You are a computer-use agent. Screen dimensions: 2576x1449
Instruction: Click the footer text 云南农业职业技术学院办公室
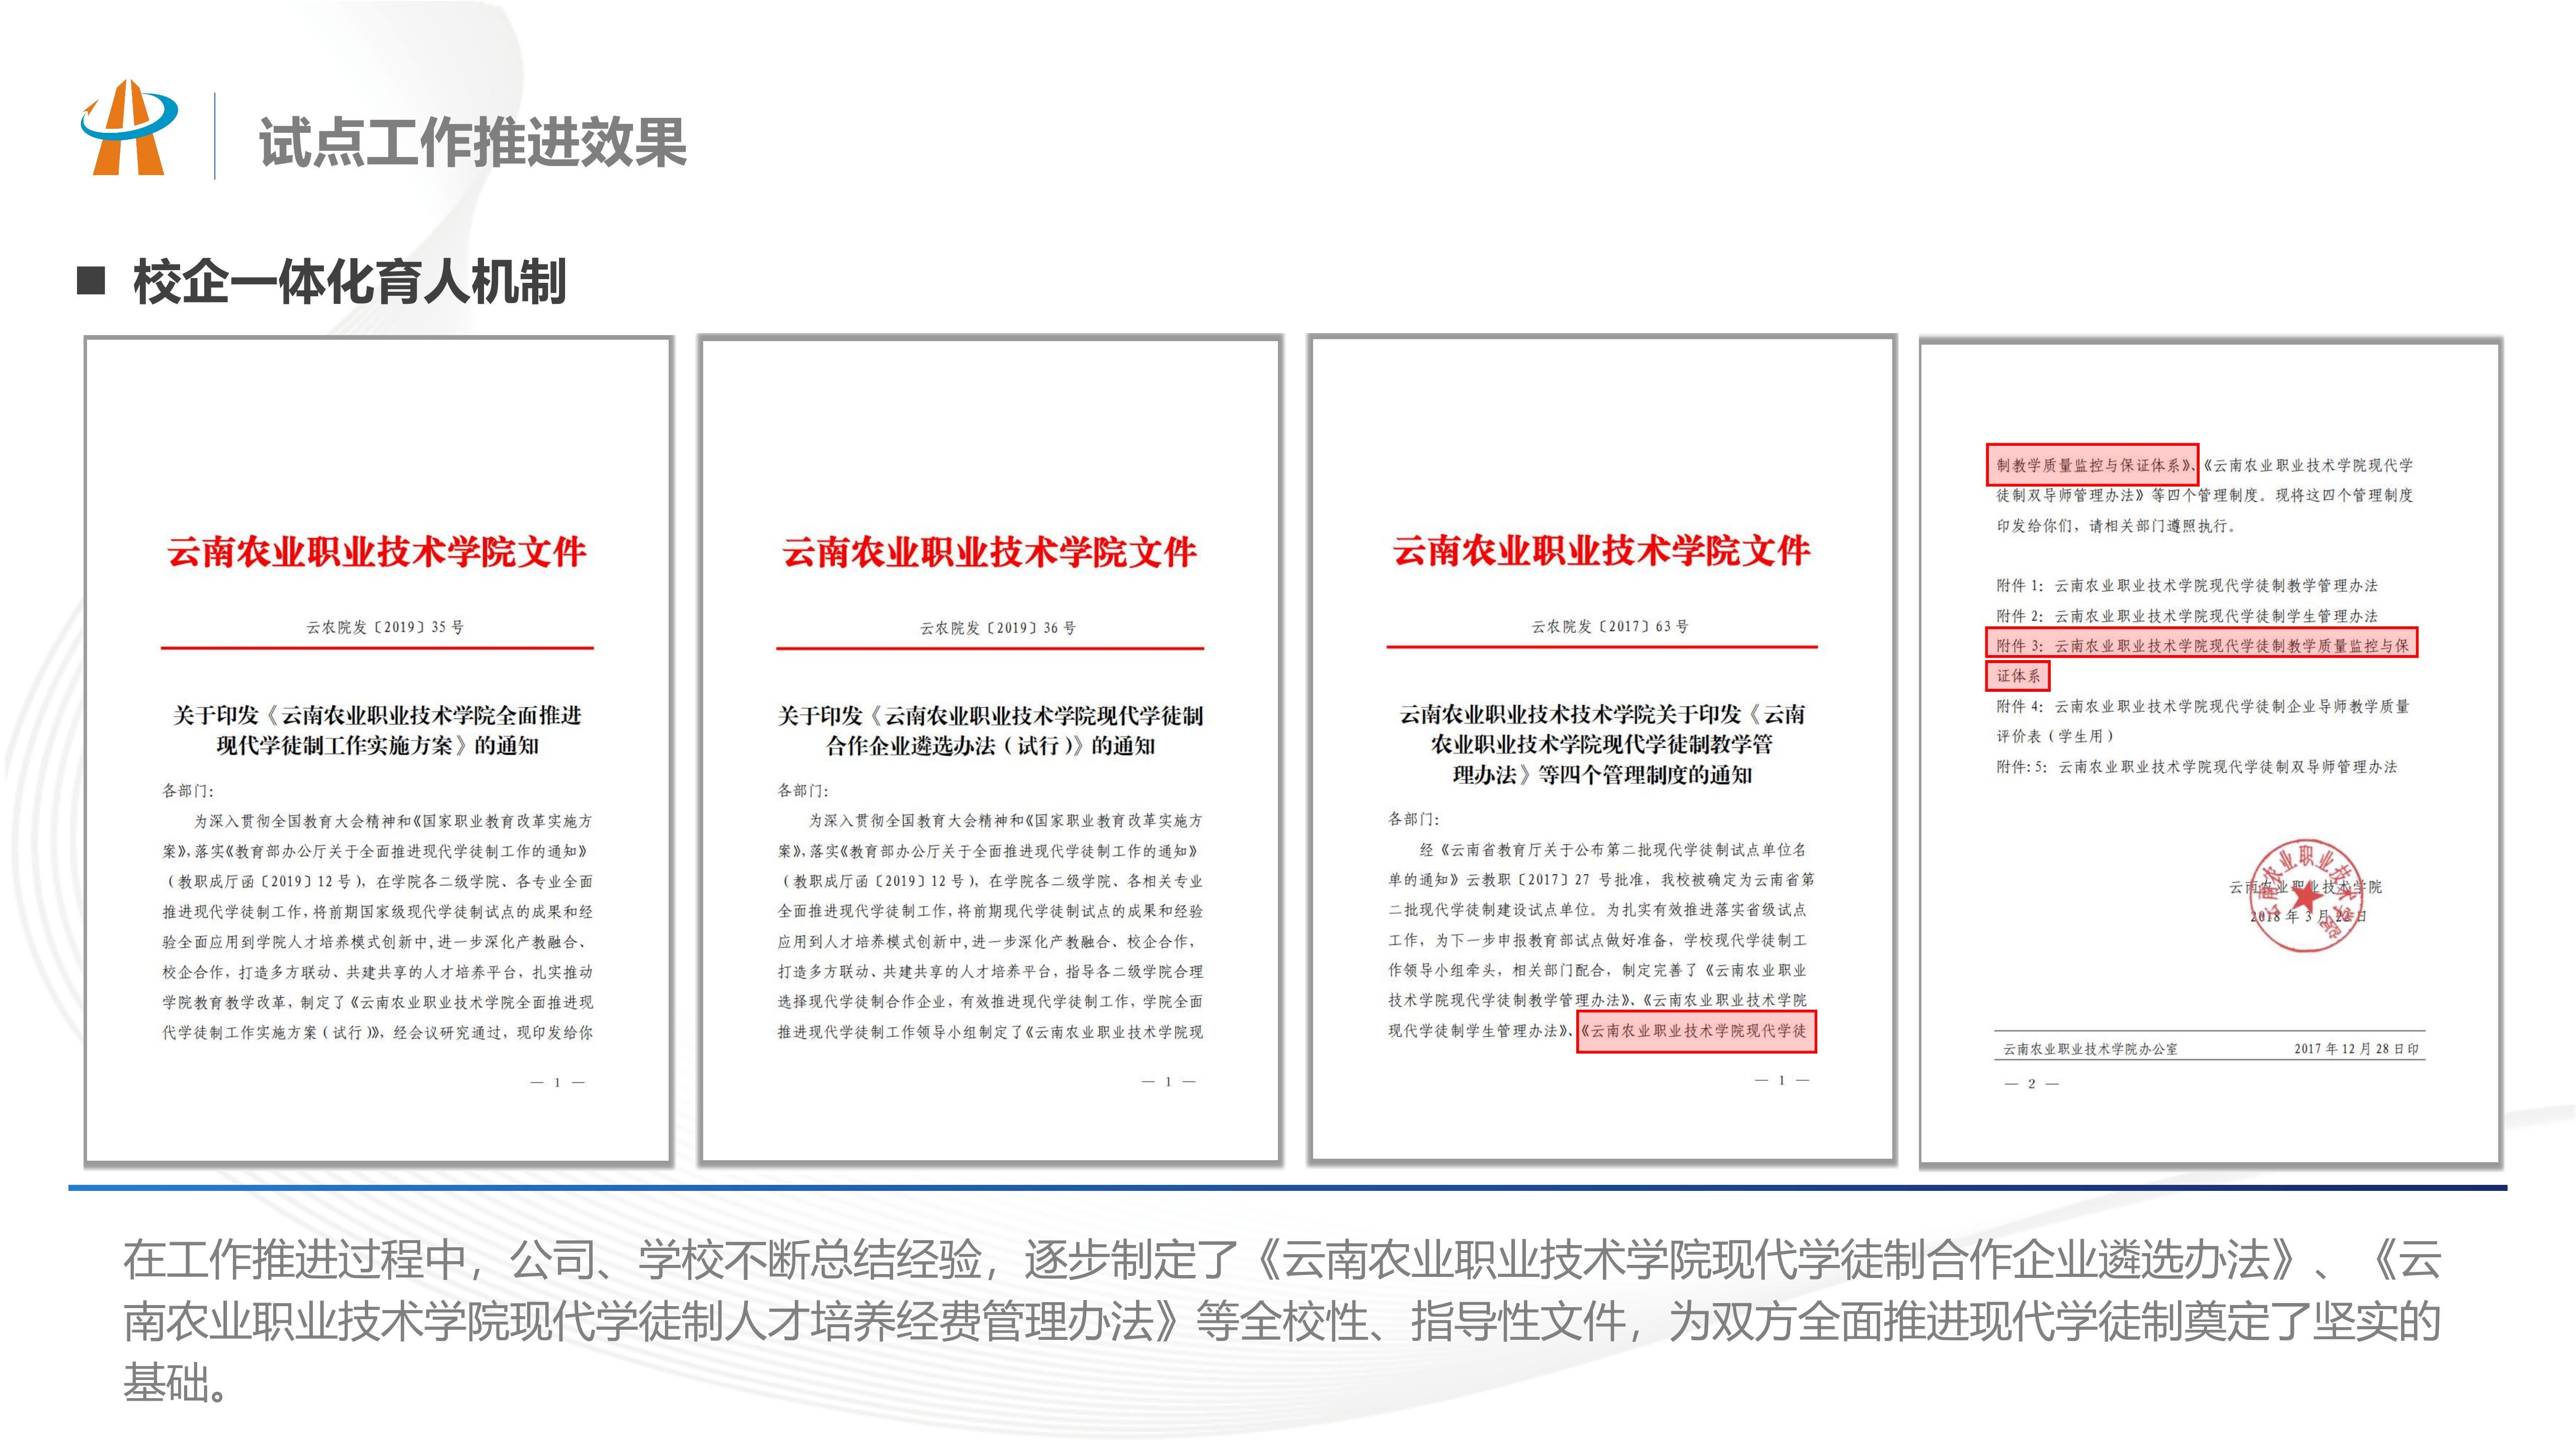coord(2090,1049)
